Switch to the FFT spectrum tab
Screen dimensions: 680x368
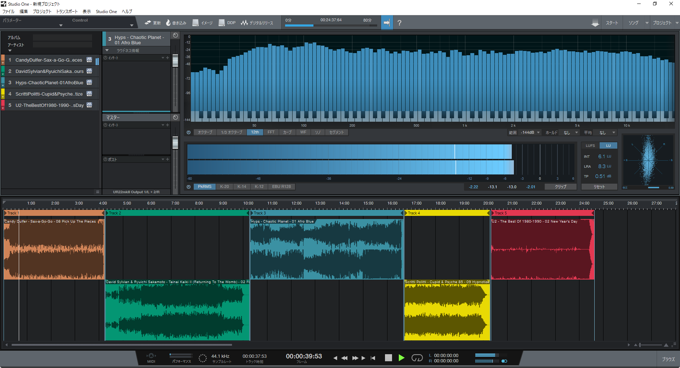pyautogui.click(x=271, y=132)
